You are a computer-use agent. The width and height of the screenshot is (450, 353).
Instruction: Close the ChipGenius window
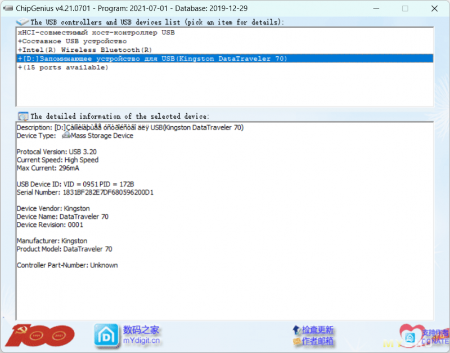click(434, 8)
